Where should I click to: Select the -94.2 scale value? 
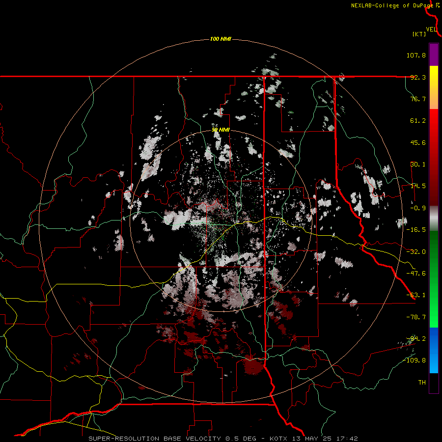click(x=416, y=338)
